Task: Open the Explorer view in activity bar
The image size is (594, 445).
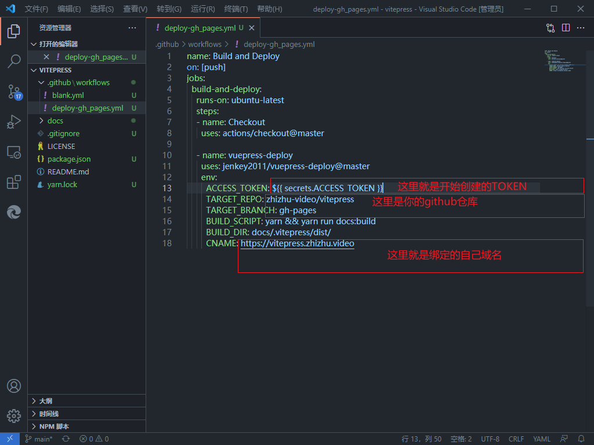Action: pyautogui.click(x=14, y=31)
